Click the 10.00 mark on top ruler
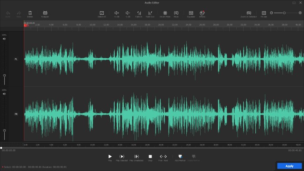The image size is (304, 171). coord(93,25)
